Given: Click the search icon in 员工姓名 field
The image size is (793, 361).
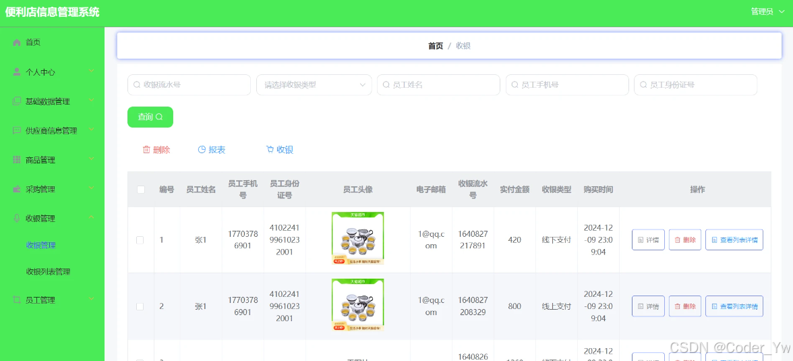Looking at the screenshot, I should 386,85.
